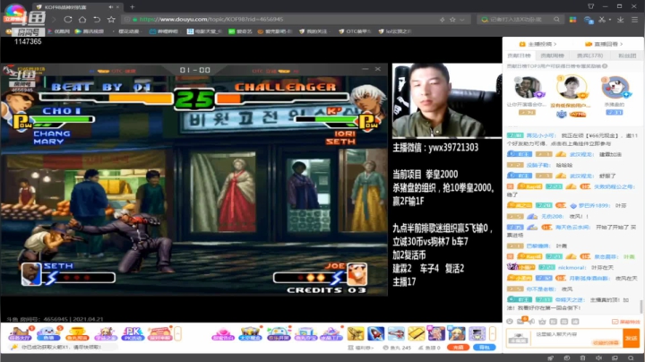Open the 福利券 coupon link
645x362 pixels.
pyautogui.click(x=361, y=348)
